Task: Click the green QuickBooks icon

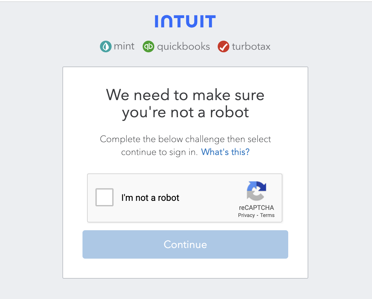Action: pyautogui.click(x=148, y=47)
